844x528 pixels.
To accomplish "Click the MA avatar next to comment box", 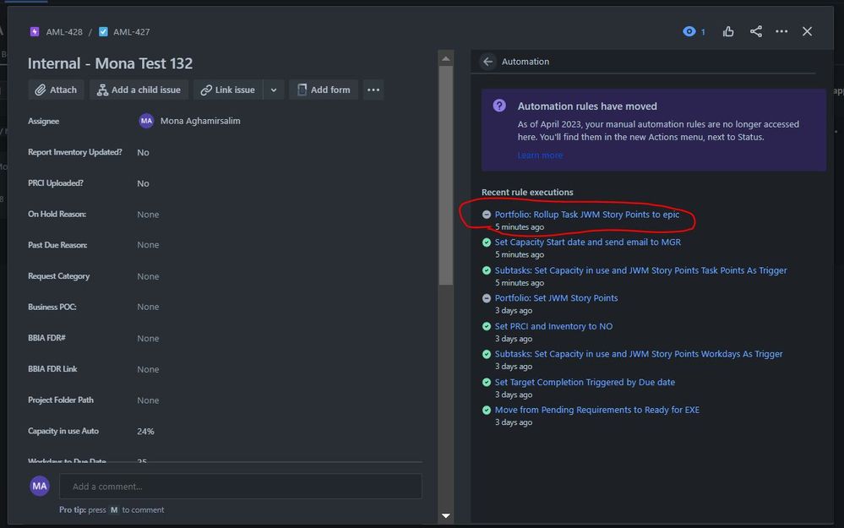I will tap(40, 486).
